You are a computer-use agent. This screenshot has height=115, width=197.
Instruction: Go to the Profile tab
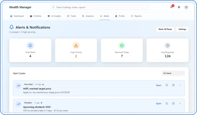[120, 16]
